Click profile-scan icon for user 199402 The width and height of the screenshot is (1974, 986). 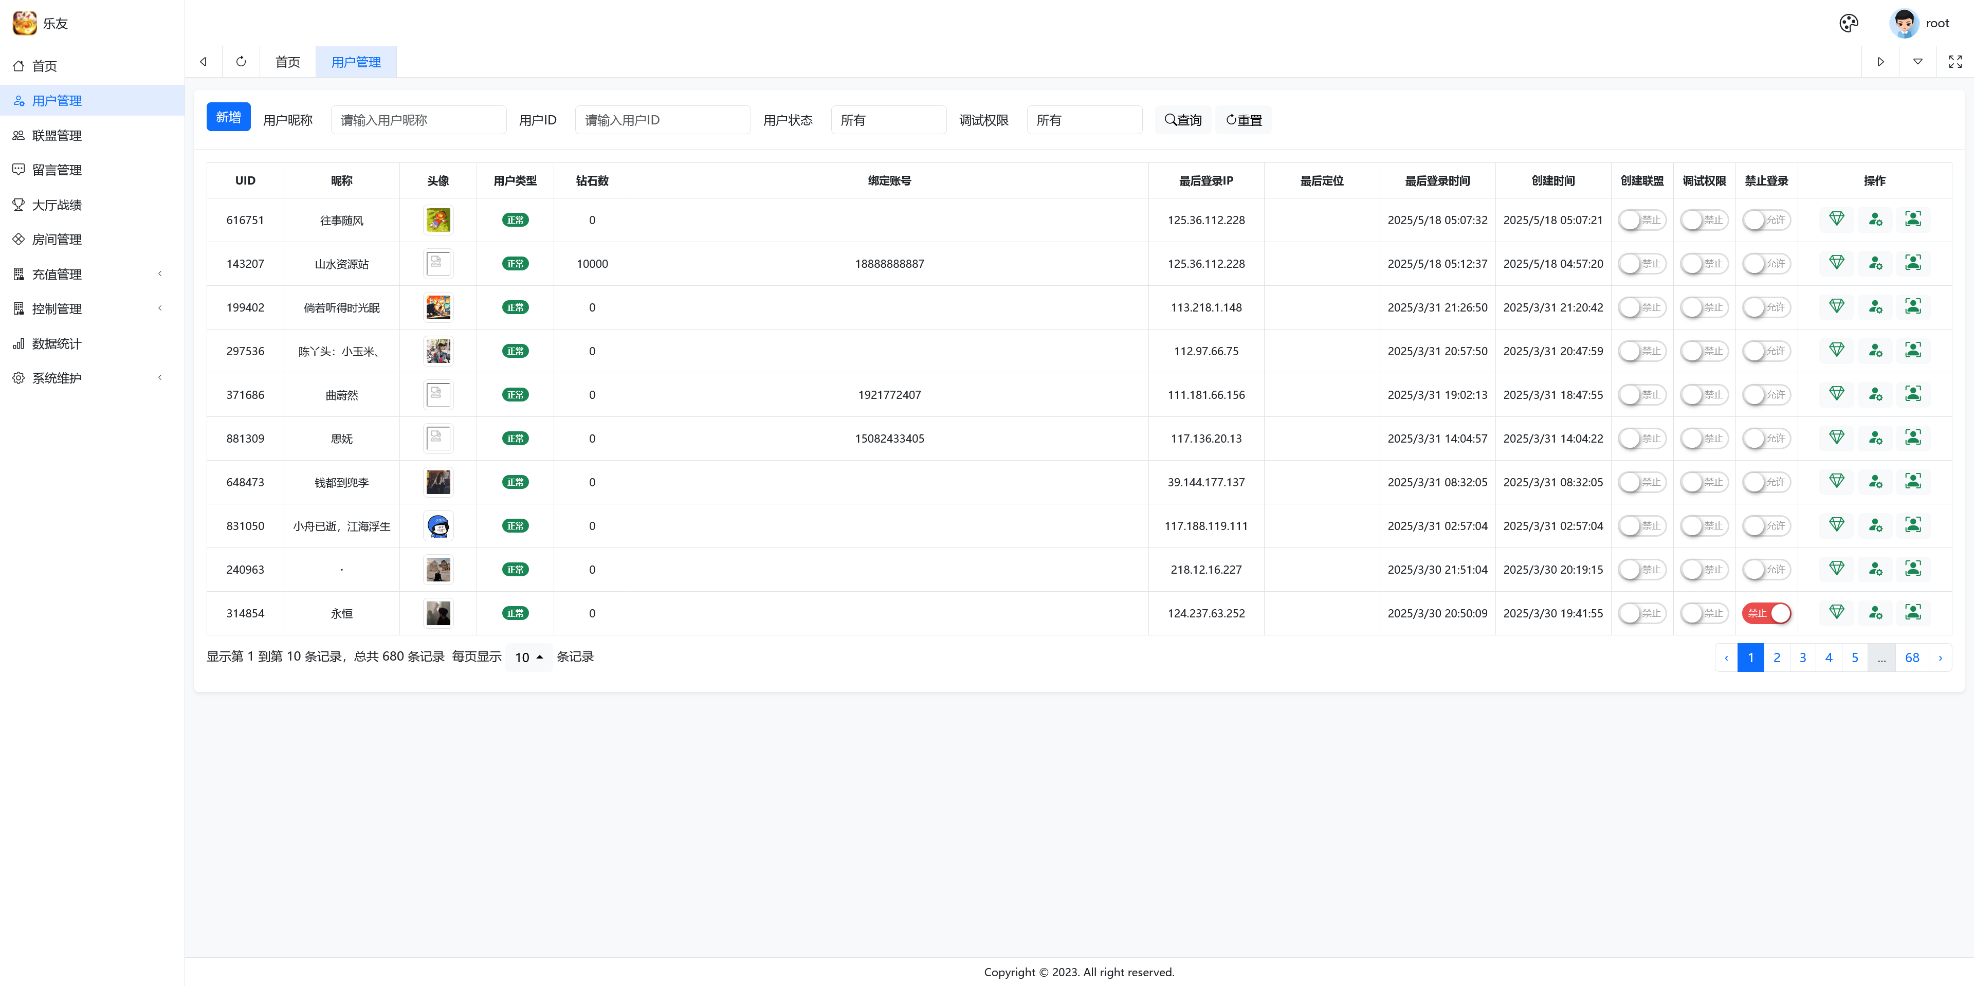1913,306
